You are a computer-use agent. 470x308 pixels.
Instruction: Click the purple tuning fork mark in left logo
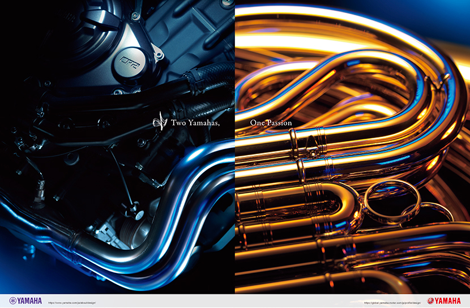pos(12,301)
